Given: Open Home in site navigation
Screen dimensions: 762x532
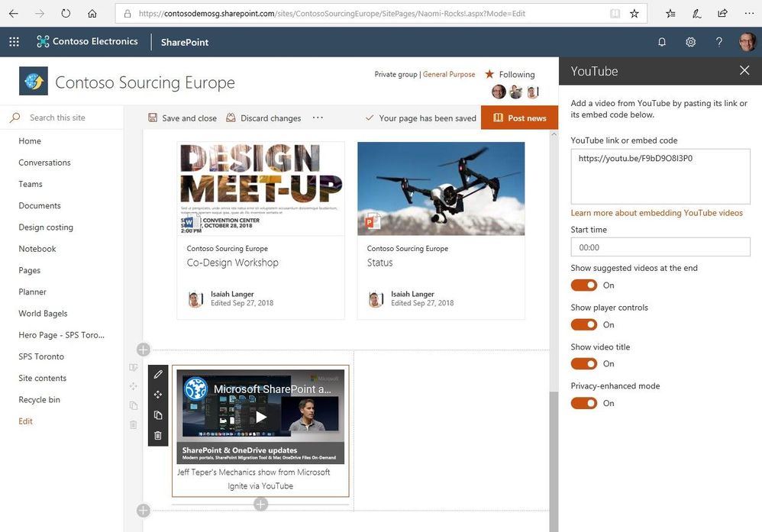Looking at the screenshot, I should [30, 141].
